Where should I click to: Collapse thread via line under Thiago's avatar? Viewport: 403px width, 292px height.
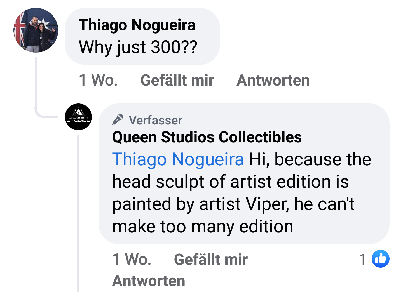click(36, 84)
